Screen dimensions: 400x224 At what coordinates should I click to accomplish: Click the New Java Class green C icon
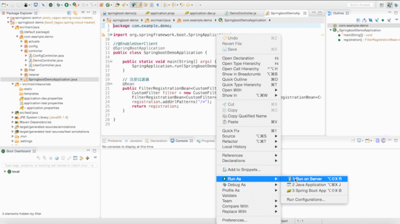[x=108, y=5]
